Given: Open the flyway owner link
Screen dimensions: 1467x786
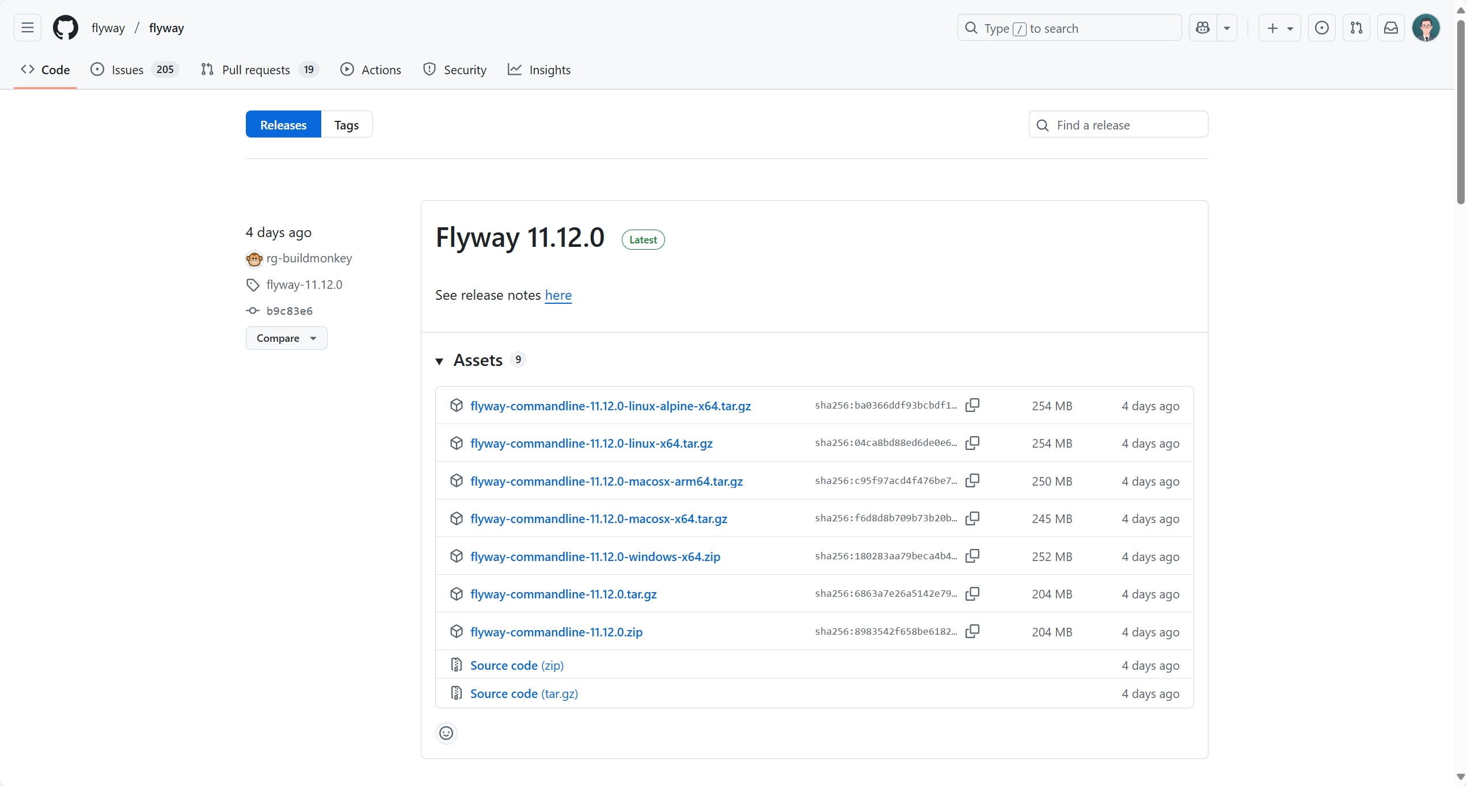Looking at the screenshot, I should pyautogui.click(x=108, y=28).
